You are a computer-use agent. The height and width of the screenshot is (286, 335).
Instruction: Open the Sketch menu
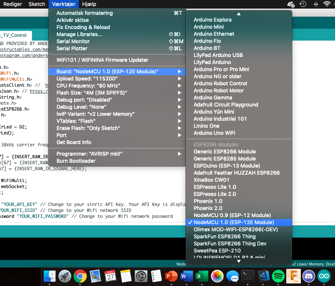tap(37, 4)
